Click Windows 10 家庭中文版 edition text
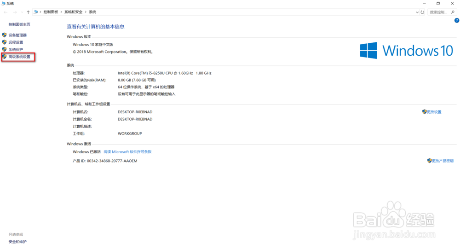The width and height of the screenshot is (460, 250). click(x=93, y=45)
